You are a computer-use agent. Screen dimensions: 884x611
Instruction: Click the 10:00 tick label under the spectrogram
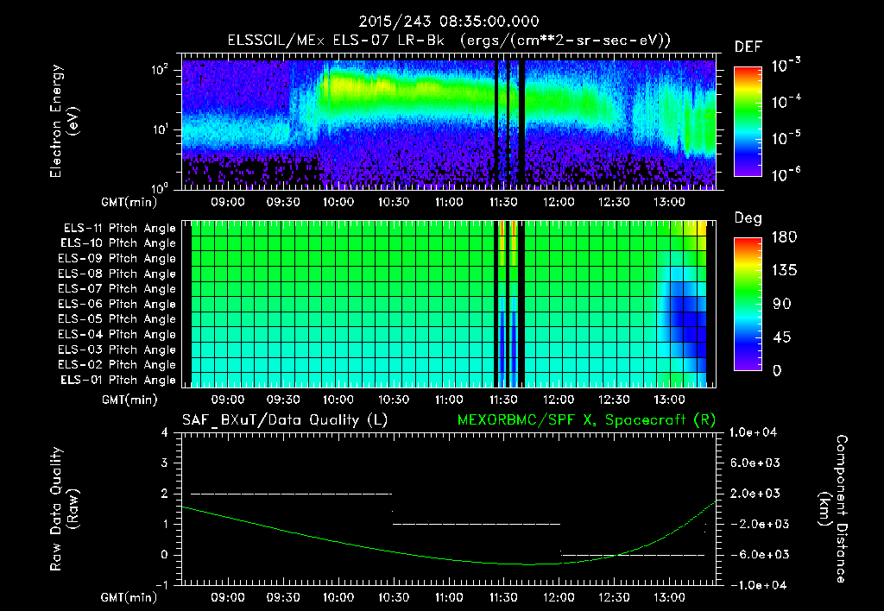click(x=338, y=202)
